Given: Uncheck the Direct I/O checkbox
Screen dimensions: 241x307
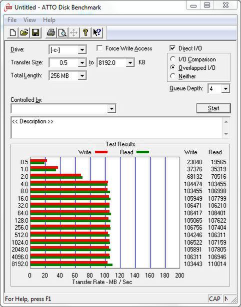Looking at the screenshot, I should click(x=172, y=48).
